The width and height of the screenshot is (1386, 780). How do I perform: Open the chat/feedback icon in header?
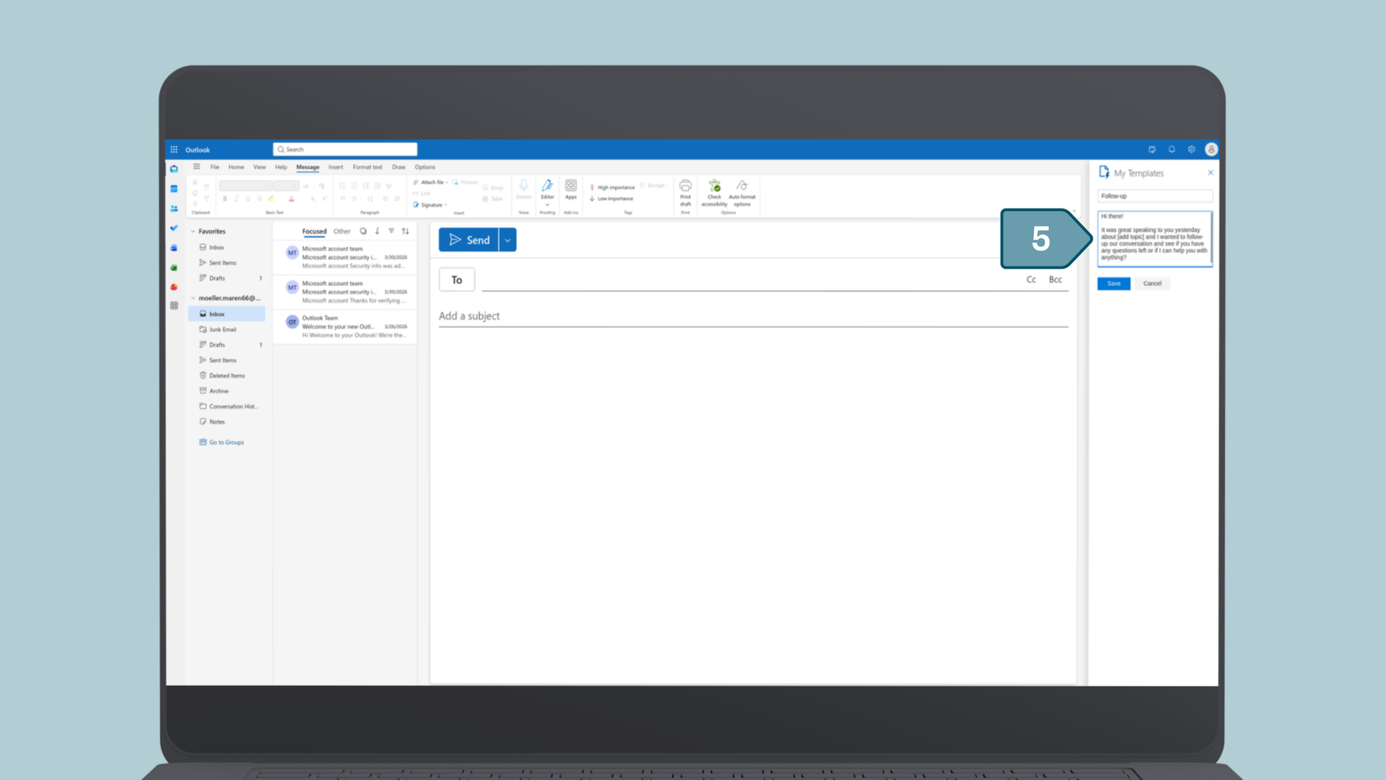(1152, 149)
